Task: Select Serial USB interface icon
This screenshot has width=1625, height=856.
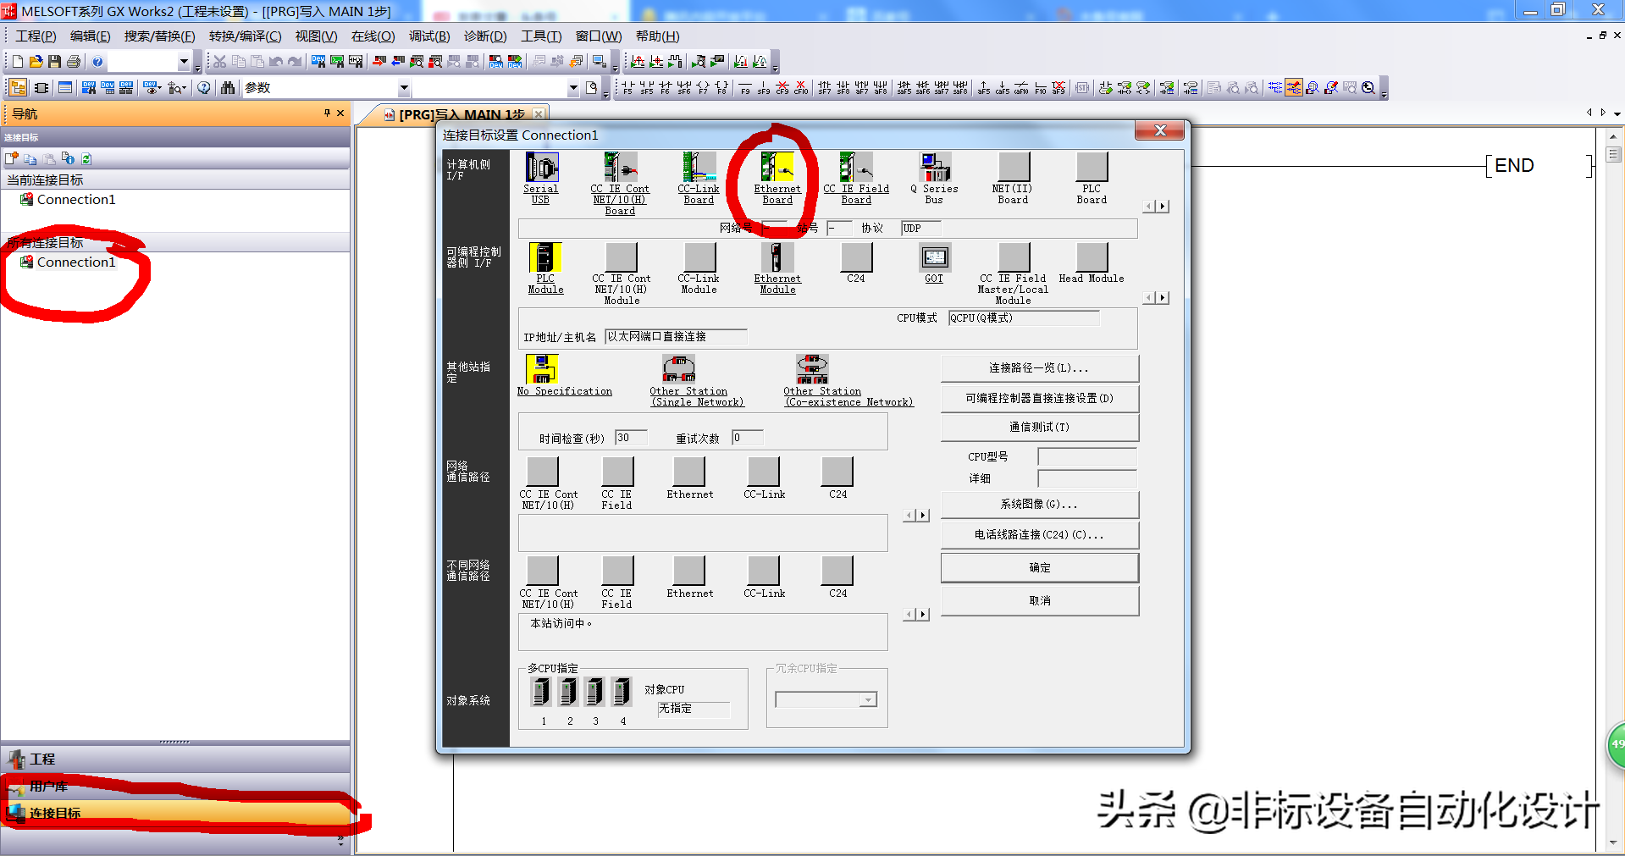Action: tap(541, 168)
